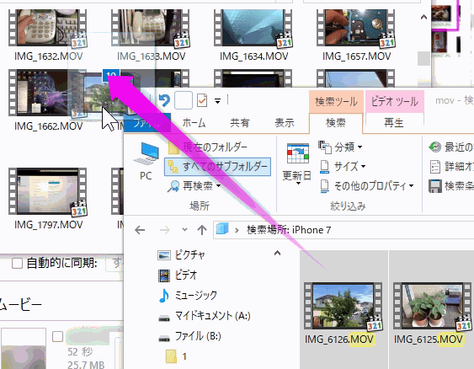Switch to the ホーム ribbon tab
This screenshot has width=474, height=369.
click(x=194, y=123)
